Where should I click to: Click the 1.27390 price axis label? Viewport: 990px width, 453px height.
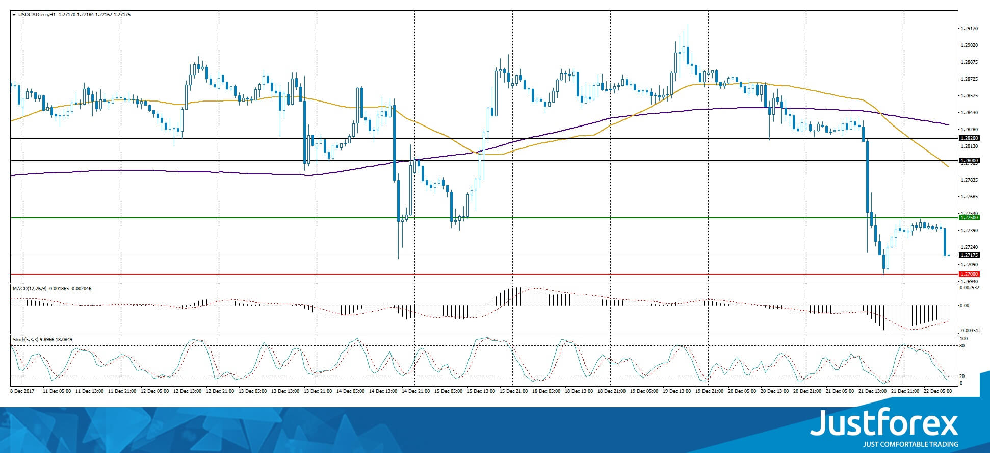click(x=969, y=231)
